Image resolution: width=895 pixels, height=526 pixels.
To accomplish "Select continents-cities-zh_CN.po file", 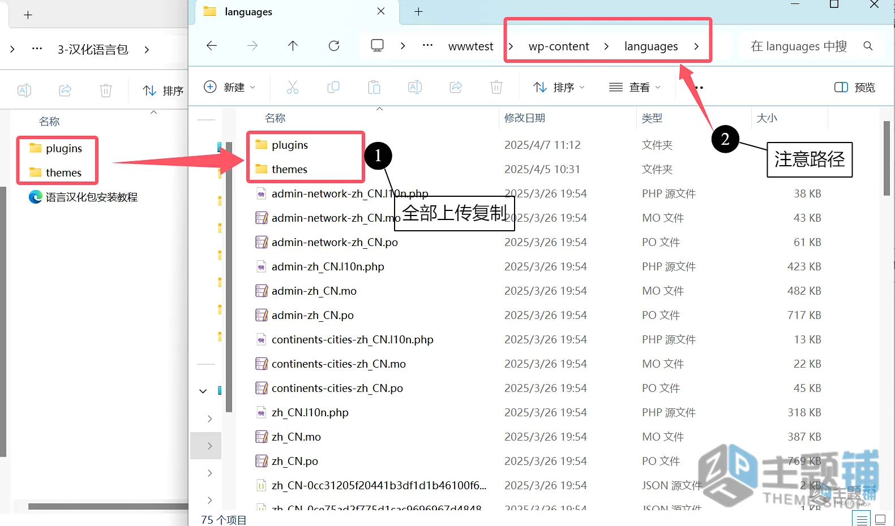I will tap(329, 388).
